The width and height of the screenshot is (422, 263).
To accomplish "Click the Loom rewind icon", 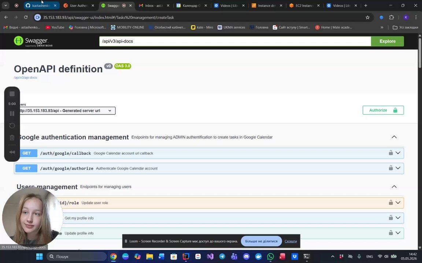I will click(x=12, y=152).
